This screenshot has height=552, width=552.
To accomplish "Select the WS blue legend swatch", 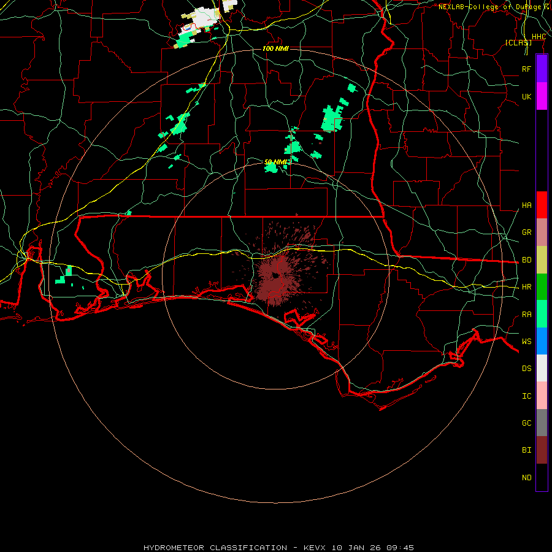I will tap(542, 341).
